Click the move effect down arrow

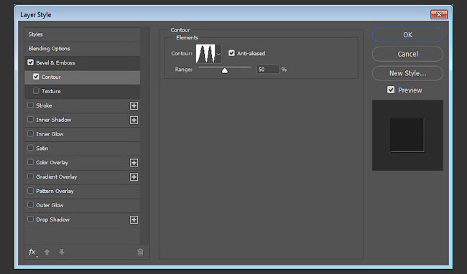(x=62, y=252)
